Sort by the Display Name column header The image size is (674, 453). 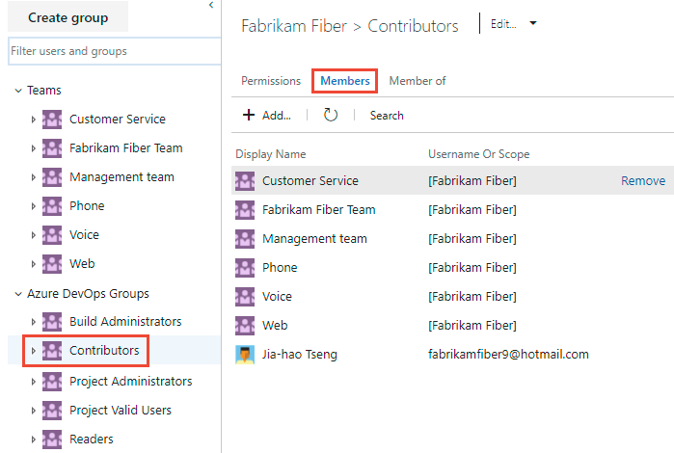click(x=270, y=154)
